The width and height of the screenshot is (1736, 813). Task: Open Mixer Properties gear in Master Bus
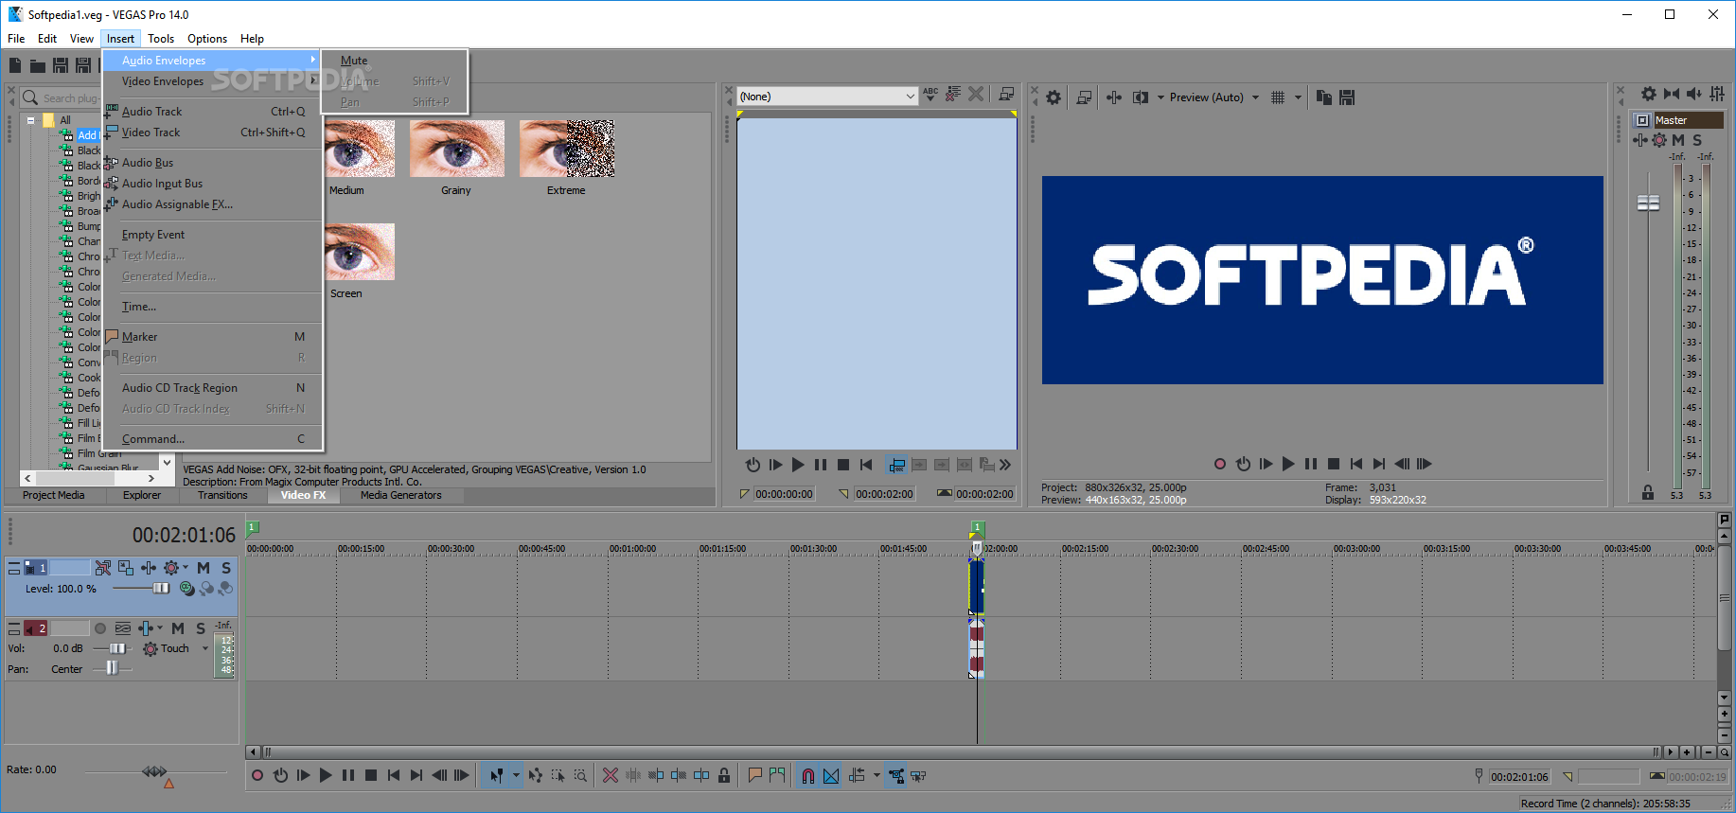[x=1649, y=94]
